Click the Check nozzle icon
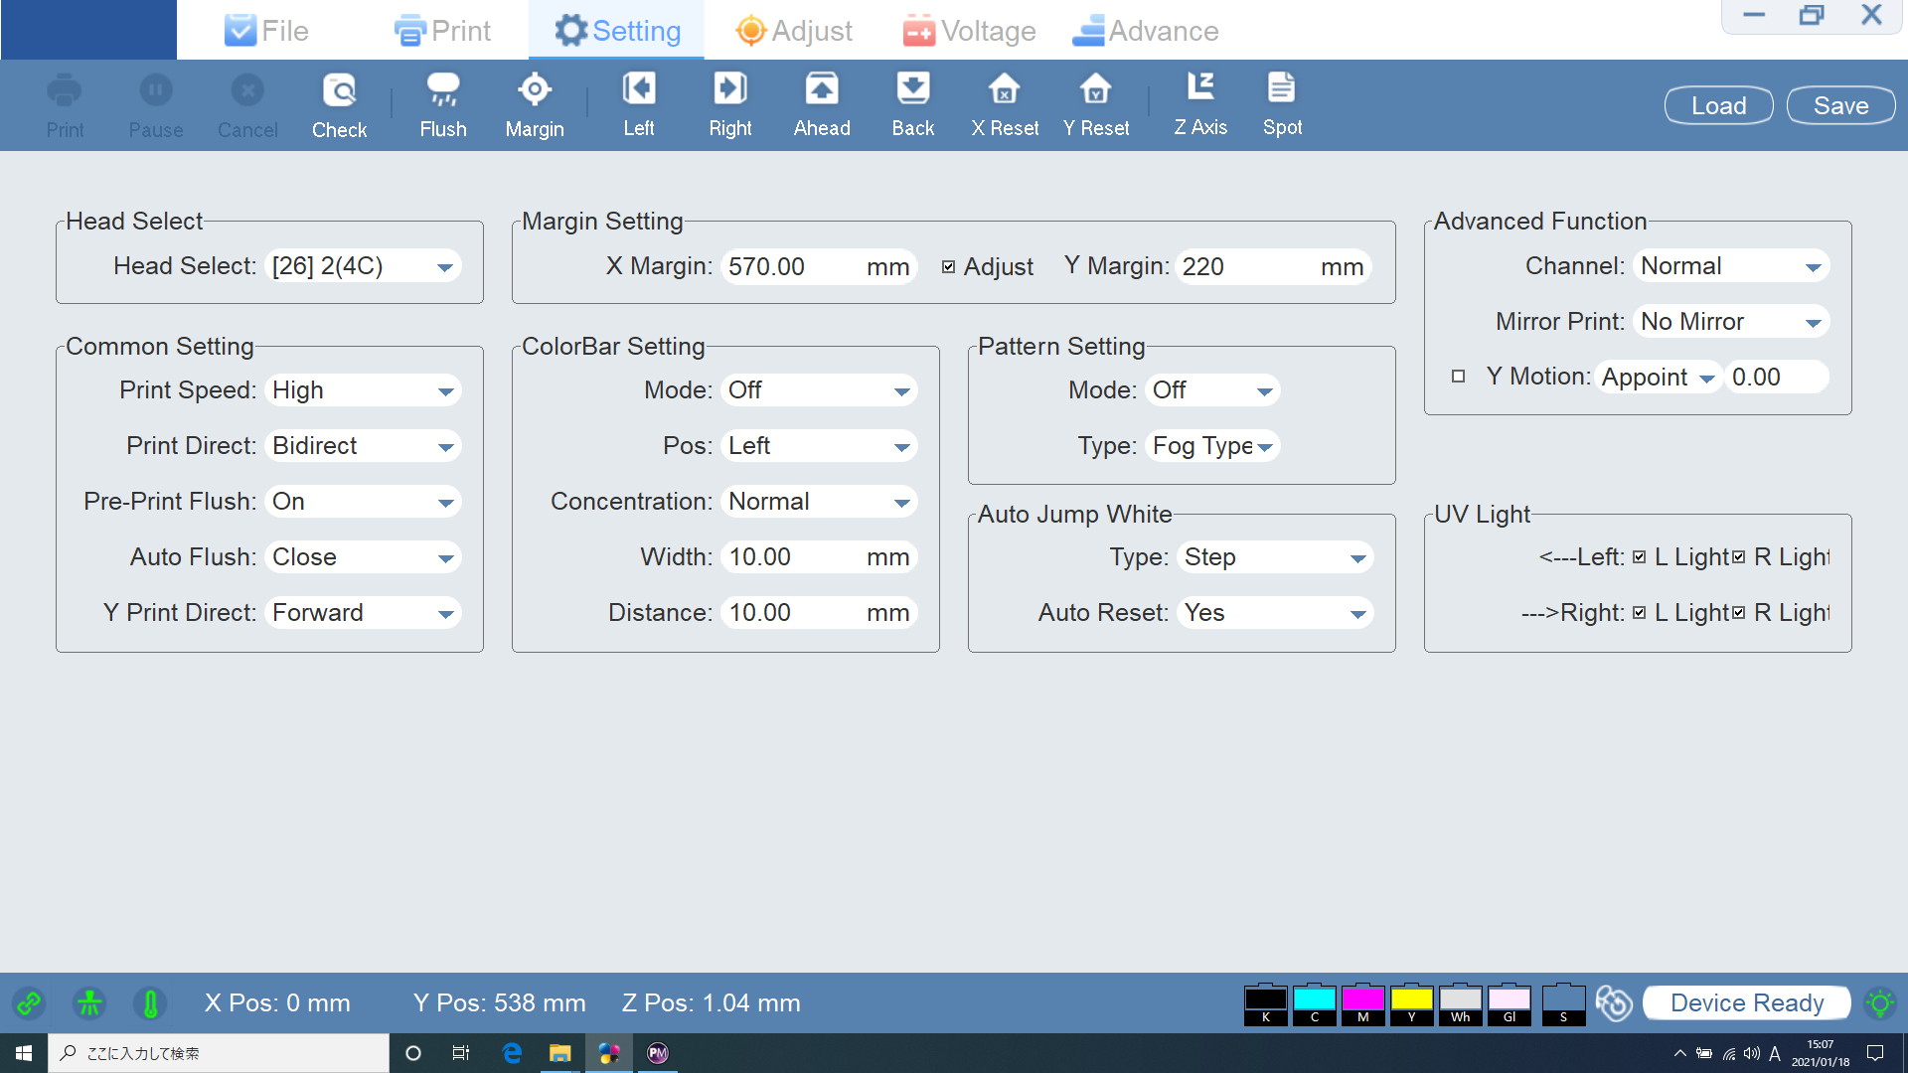1908x1073 pixels. [340, 104]
